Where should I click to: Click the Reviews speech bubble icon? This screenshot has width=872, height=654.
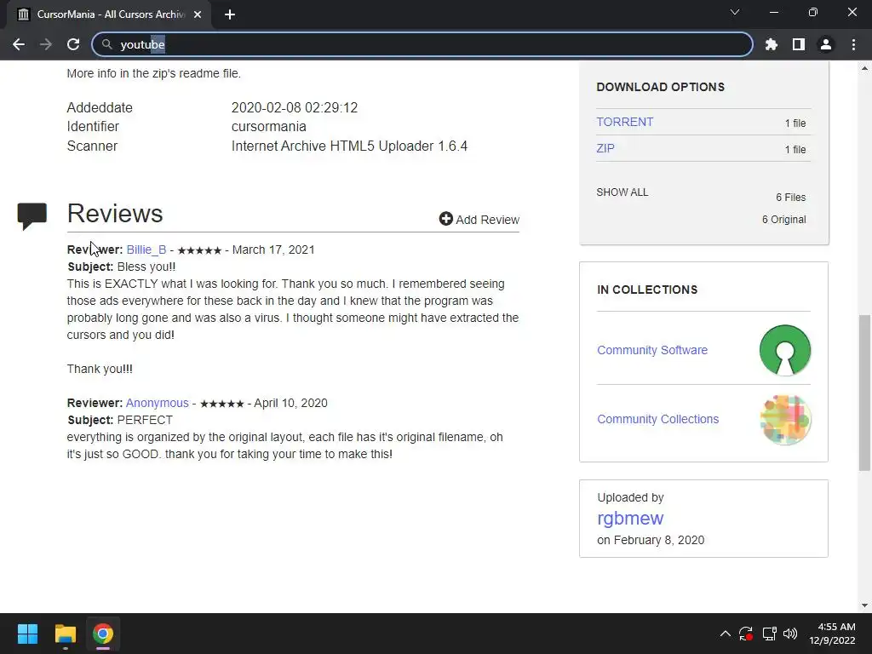[32, 216]
